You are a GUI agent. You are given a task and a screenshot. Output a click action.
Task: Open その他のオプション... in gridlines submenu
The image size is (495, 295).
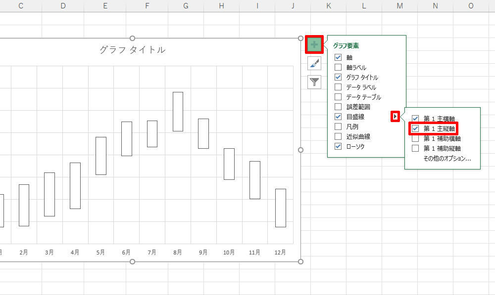(x=447, y=158)
